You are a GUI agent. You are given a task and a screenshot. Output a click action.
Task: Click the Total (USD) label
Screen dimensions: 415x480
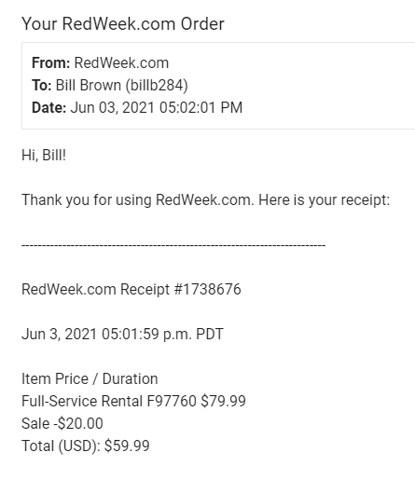[x=61, y=446]
